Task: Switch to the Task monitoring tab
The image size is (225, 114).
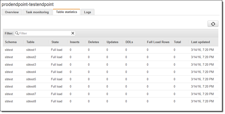Action: click(x=37, y=12)
